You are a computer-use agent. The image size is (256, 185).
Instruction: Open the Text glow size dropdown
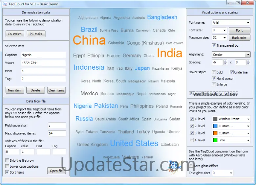231,173
